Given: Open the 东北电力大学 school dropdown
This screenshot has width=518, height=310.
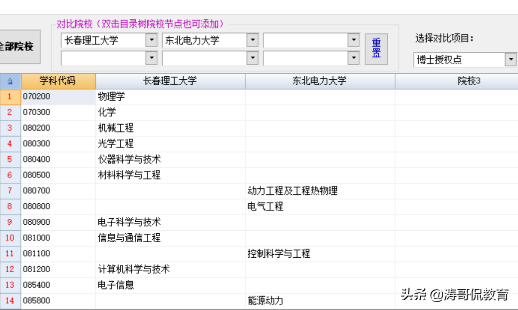Looking at the screenshot, I should pos(253,40).
